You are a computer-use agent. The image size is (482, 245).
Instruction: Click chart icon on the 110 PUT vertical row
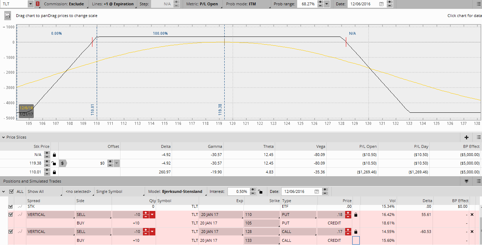click(20, 215)
